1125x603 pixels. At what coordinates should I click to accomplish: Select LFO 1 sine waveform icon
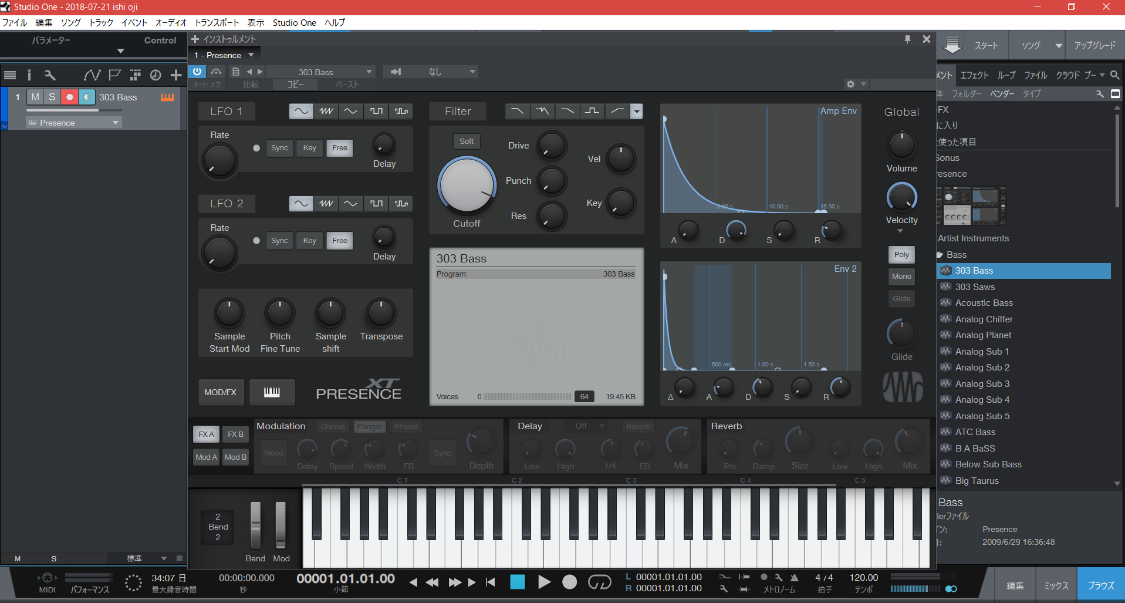click(300, 111)
